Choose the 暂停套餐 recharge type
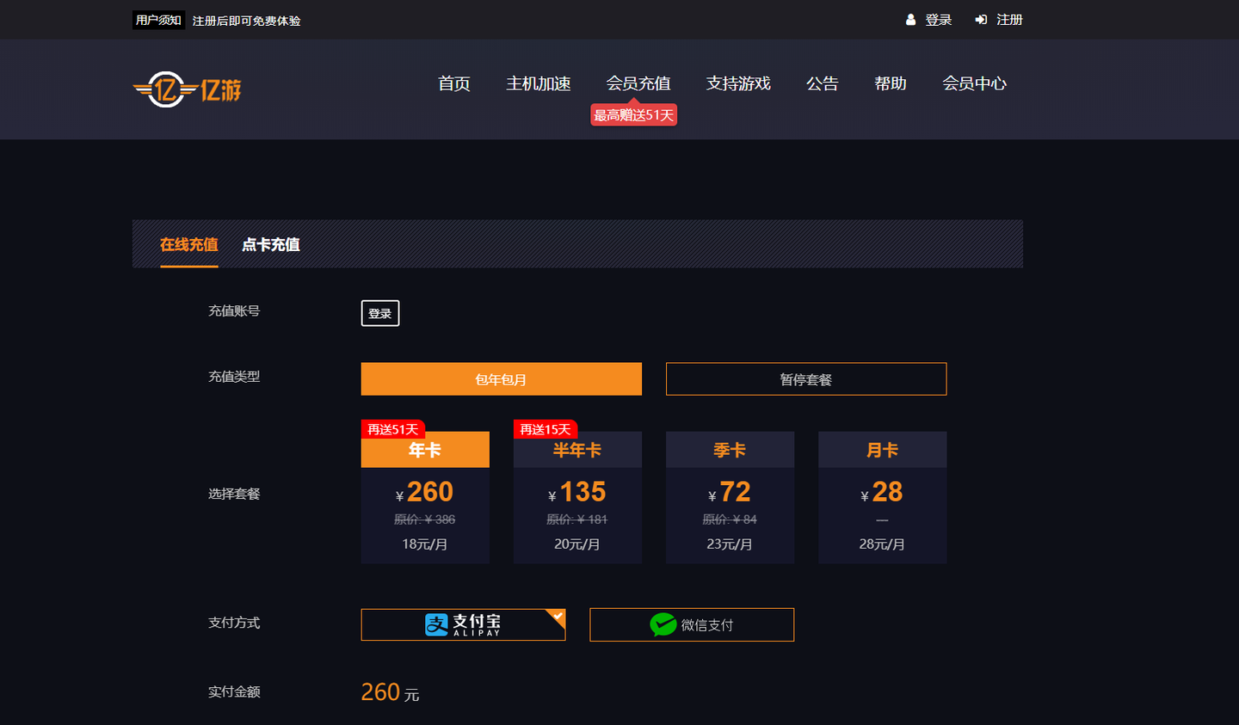 click(806, 379)
